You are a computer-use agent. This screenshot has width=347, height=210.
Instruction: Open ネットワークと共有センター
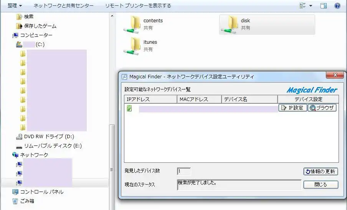tap(63, 6)
